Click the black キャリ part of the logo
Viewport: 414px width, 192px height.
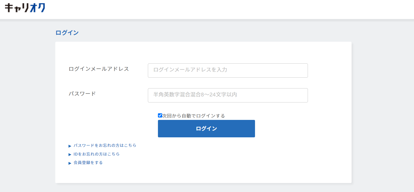click(x=17, y=8)
